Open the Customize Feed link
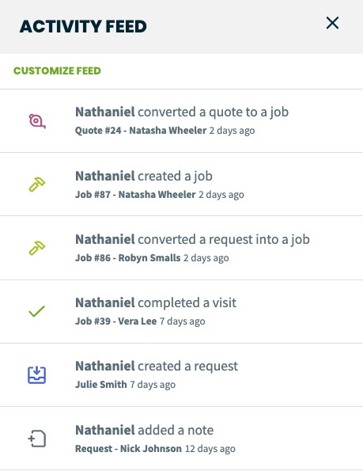This screenshot has height=475, width=363. pos(57,71)
